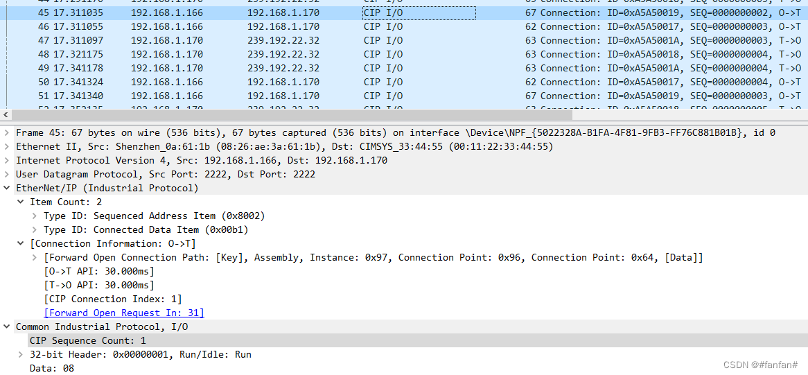Collapse the Item Count: 2 node
Screen dimensions: 808x375
point(20,202)
